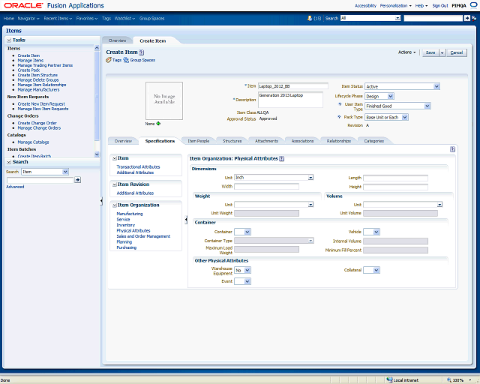Click the search go arrow button
Image resolution: width=480 pixels, height=384 pixels.
(x=77, y=180)
